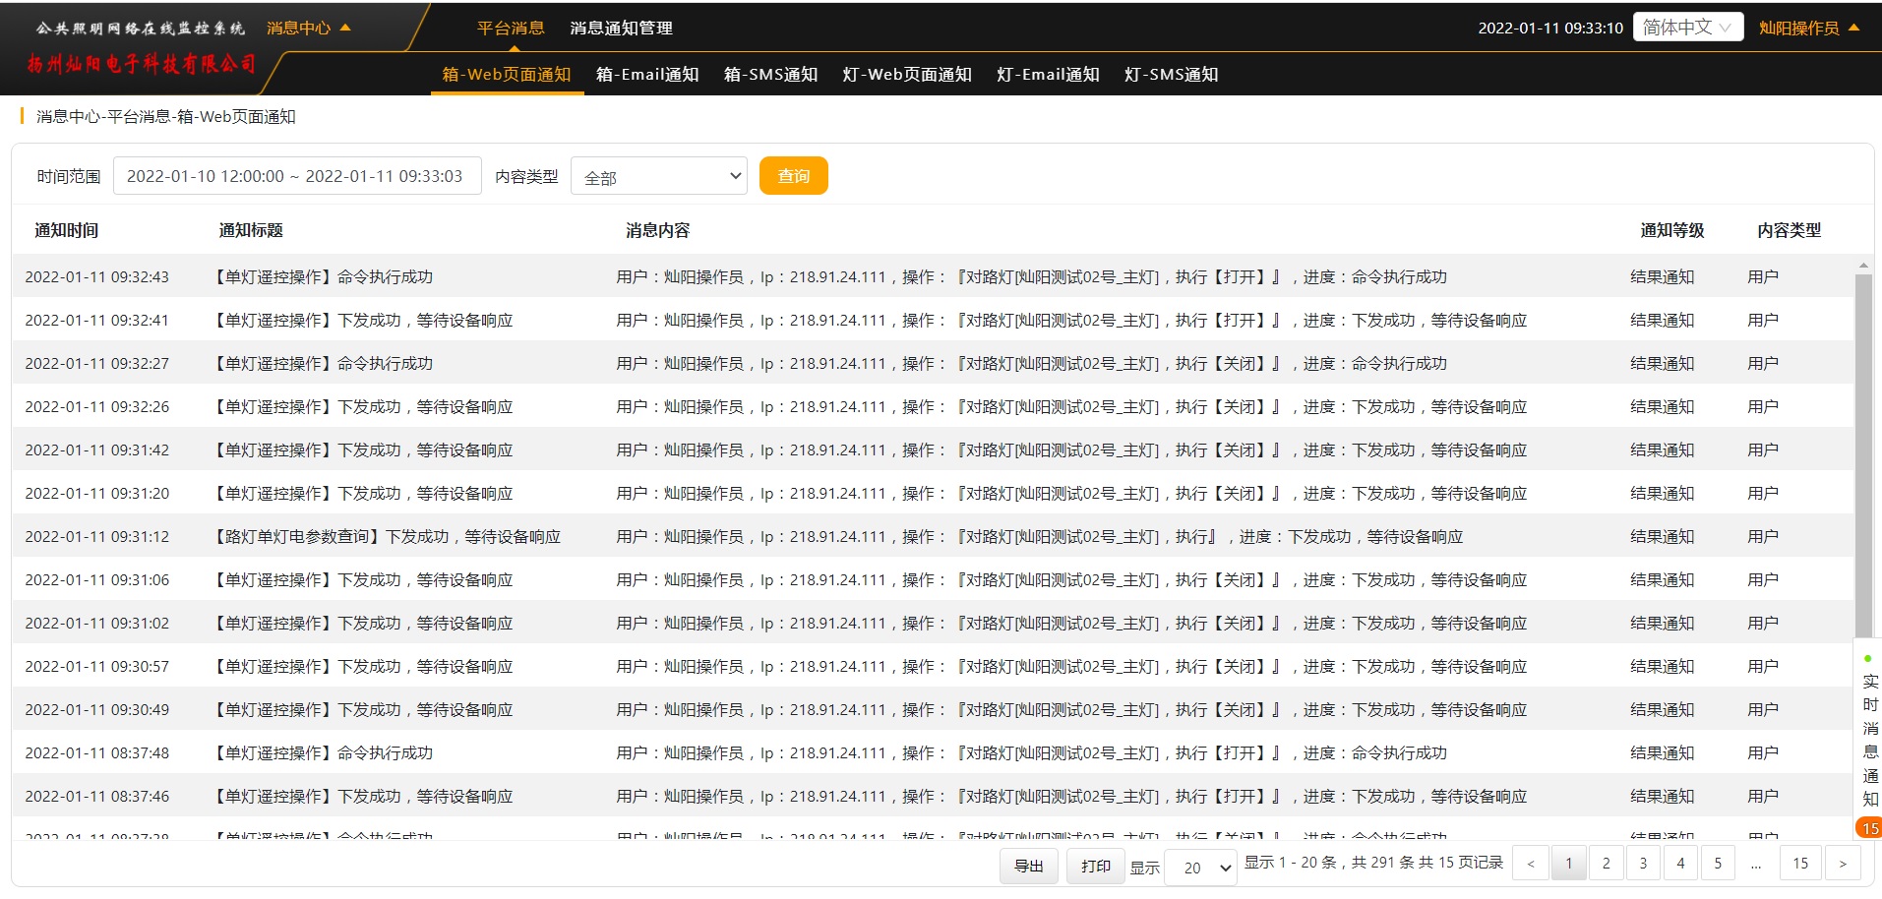Switch to 灯-SMS通知 tab

click(x=1171, y=75)
